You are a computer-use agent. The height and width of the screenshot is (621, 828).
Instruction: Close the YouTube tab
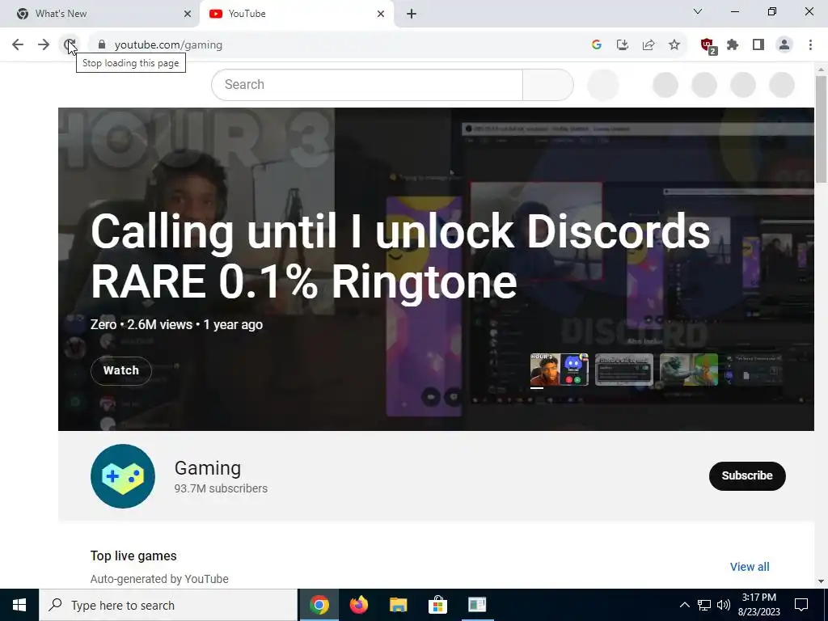pyautogui.click(x=381, y=14)
